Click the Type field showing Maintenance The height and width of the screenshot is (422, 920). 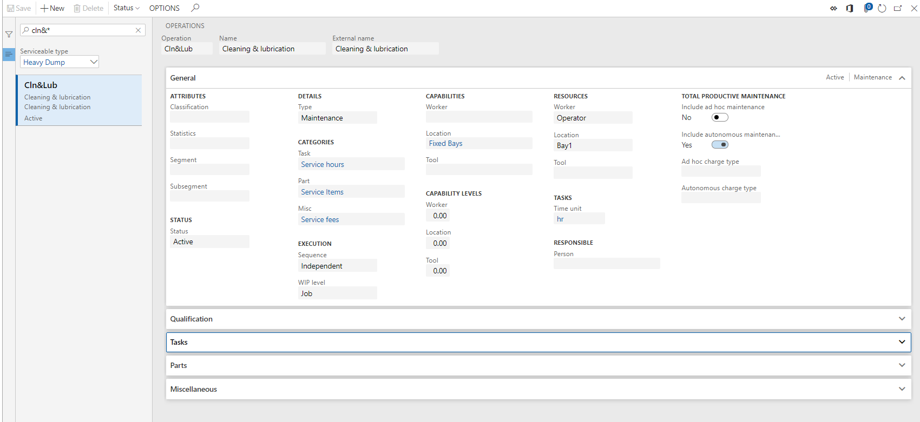[x=338, y=118]
